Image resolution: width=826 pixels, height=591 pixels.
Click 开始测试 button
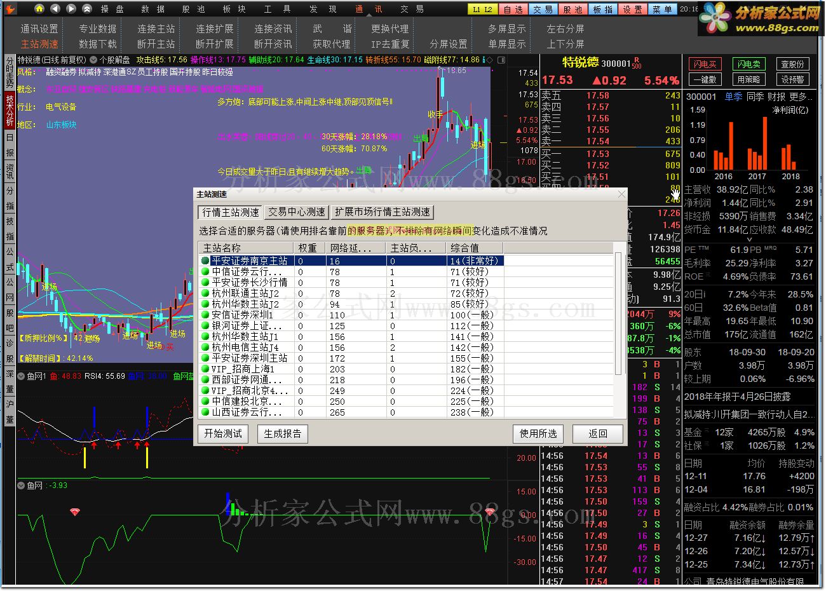[x=223, y=433]
